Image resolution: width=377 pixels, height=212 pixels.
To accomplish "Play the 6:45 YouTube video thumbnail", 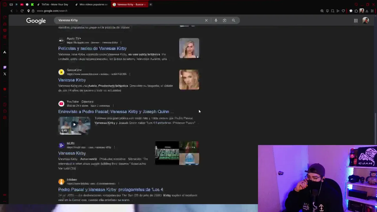I will (x=74, y=125).
